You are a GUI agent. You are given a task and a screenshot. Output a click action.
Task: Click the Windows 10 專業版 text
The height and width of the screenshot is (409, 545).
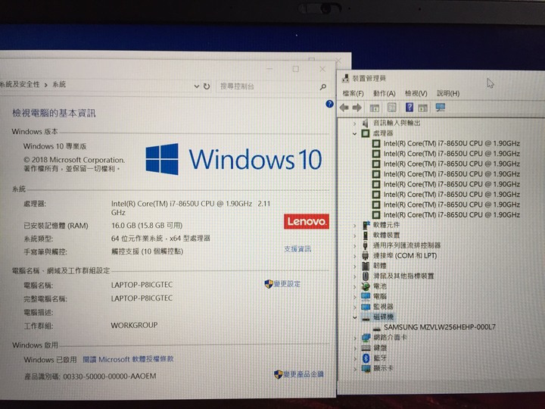click(x=55, y=146)
